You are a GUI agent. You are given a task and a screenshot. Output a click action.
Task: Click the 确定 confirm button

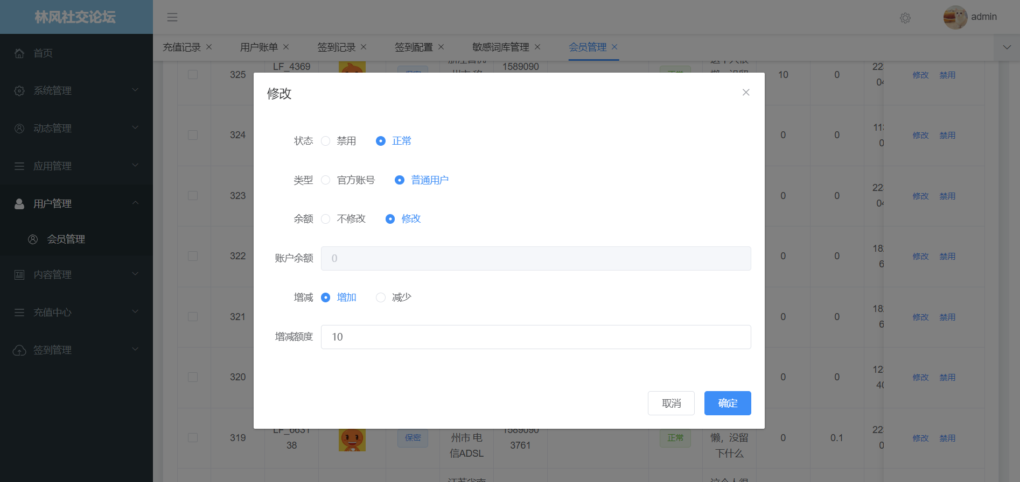727,403
